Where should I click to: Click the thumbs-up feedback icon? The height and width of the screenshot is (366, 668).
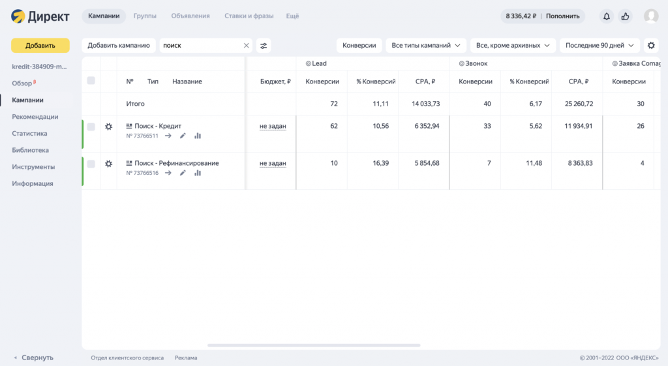[x=625, y=16]
